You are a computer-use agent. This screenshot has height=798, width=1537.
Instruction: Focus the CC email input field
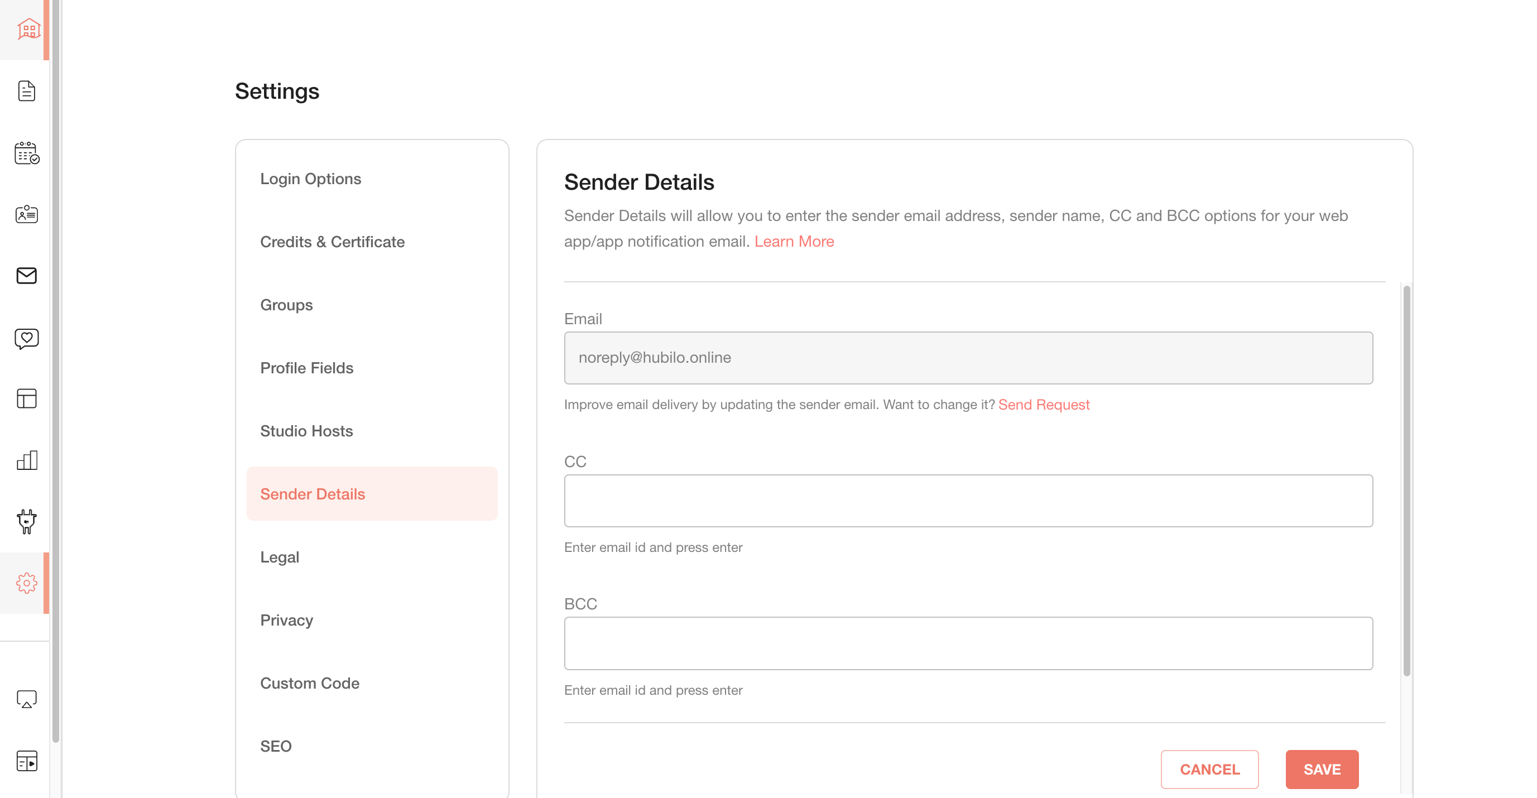(x=968, y=501)
